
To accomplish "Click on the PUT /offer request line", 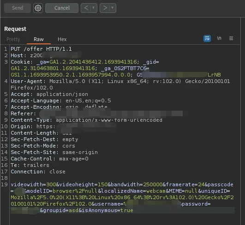I will point(41,49).
